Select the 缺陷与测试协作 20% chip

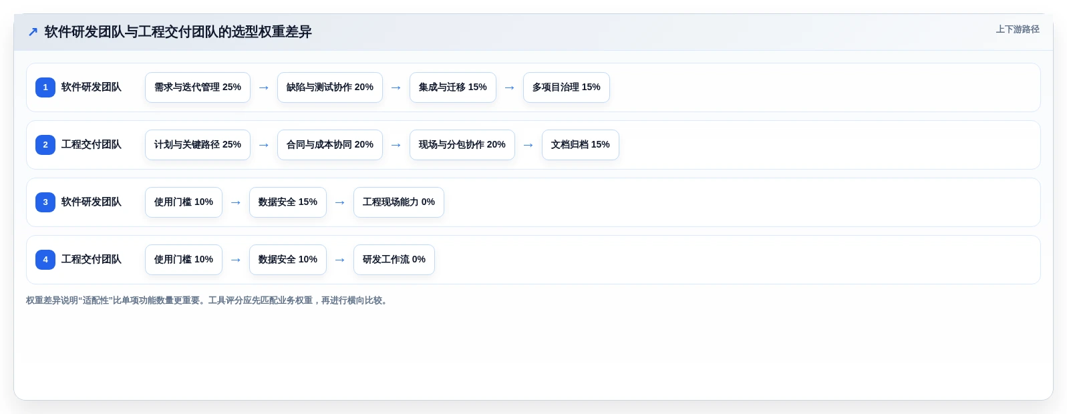330,87
